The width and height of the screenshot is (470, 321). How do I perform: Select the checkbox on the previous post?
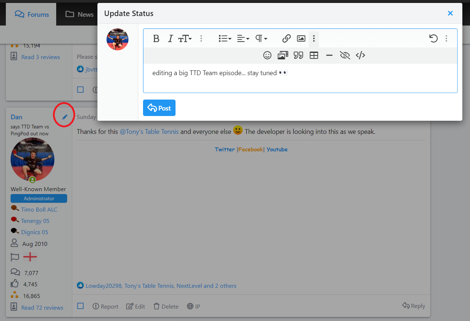point(81,89)
